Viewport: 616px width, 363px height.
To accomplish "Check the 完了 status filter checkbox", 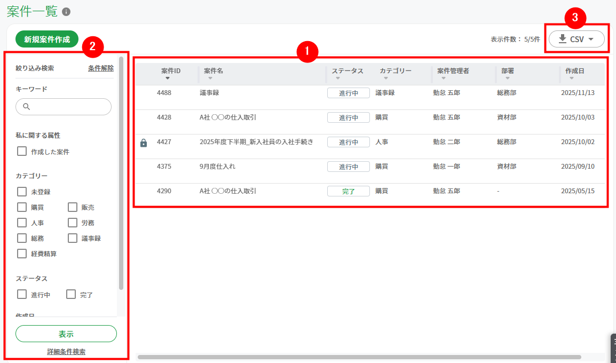I will pyautogui.click(x=70, y=294).
